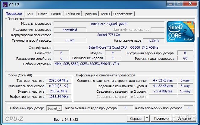Click the Kentsfield code name value
The height and width of the screenshot is (125, 200).
coord(70,30)
